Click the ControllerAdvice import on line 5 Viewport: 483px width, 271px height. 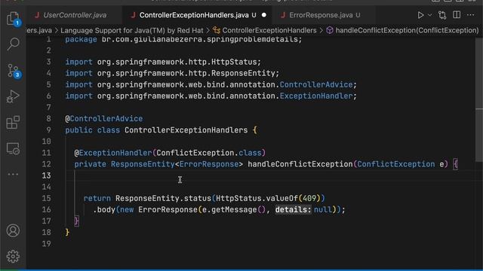coord(315,84)
